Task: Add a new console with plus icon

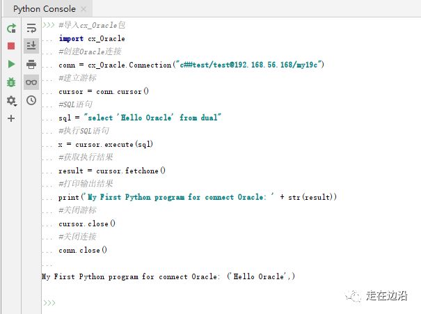Action: pyautogui.click(x=11, y=118)
